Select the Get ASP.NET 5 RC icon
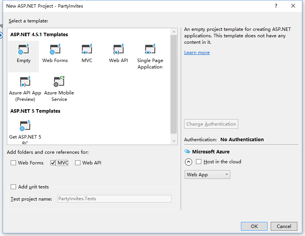 pyautogui.click(x=25, y=126)
